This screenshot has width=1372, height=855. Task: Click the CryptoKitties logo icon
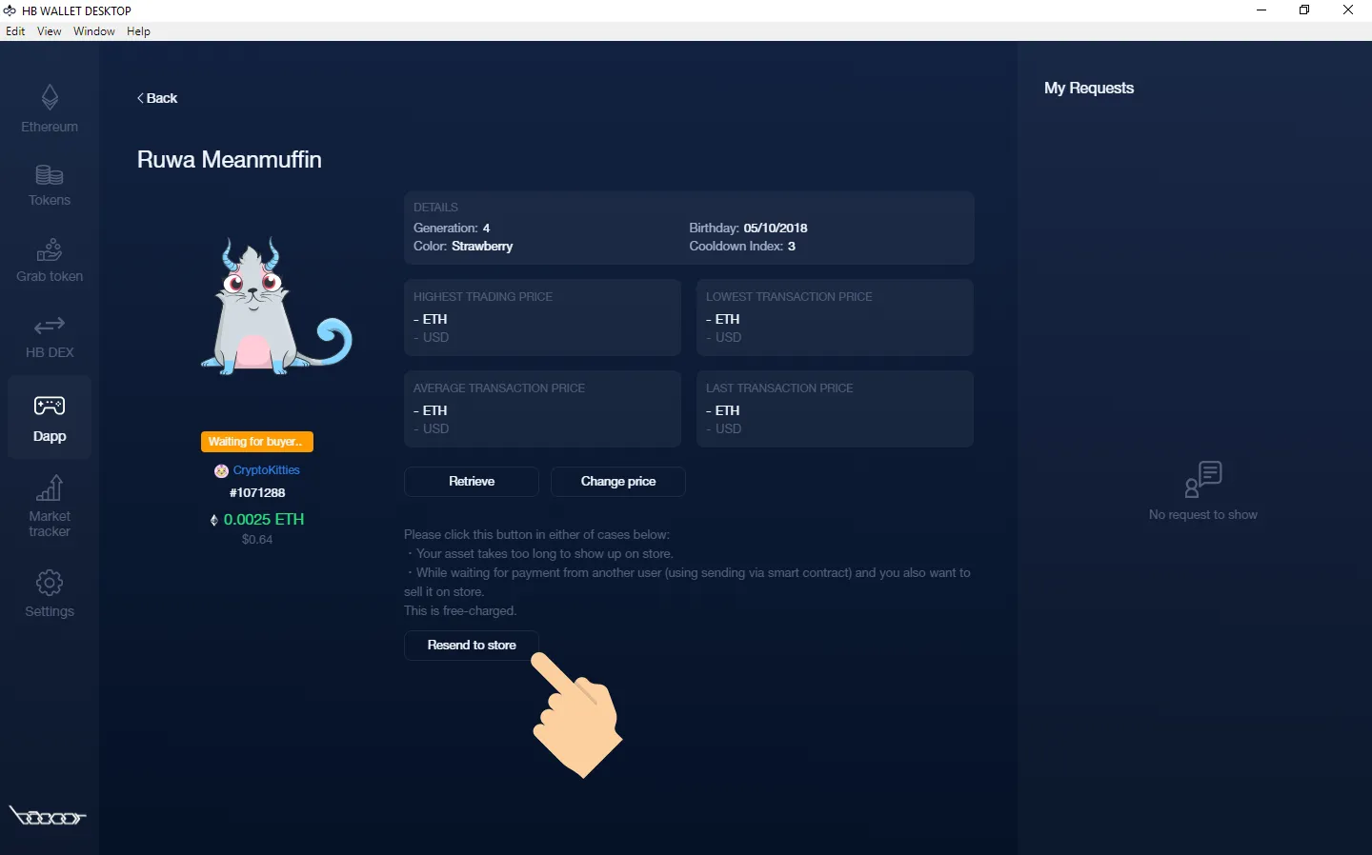pos(220,470)
